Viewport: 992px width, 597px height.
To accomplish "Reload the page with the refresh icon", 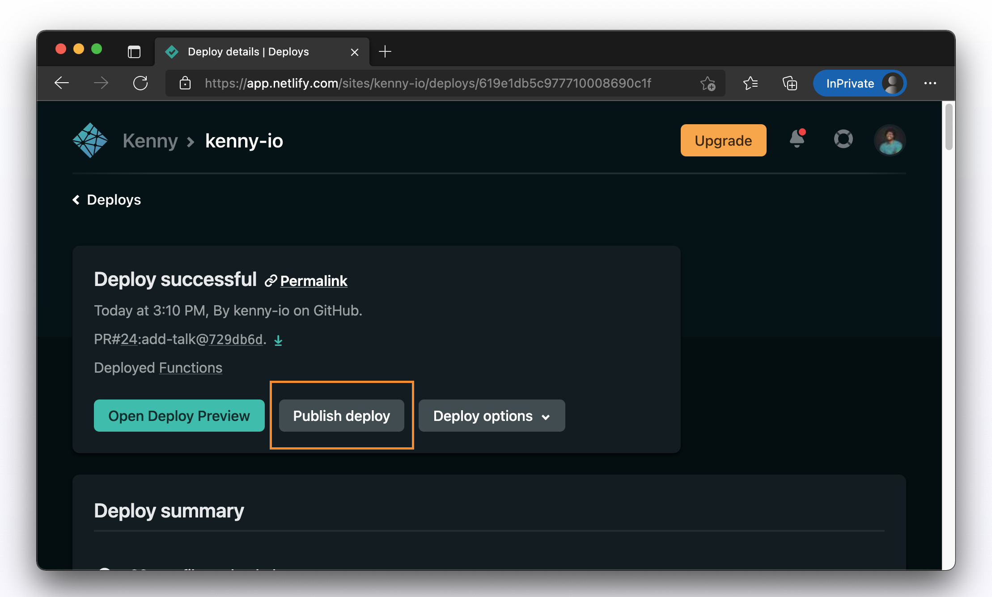I will pyautogui.click(x=140, y=83).
